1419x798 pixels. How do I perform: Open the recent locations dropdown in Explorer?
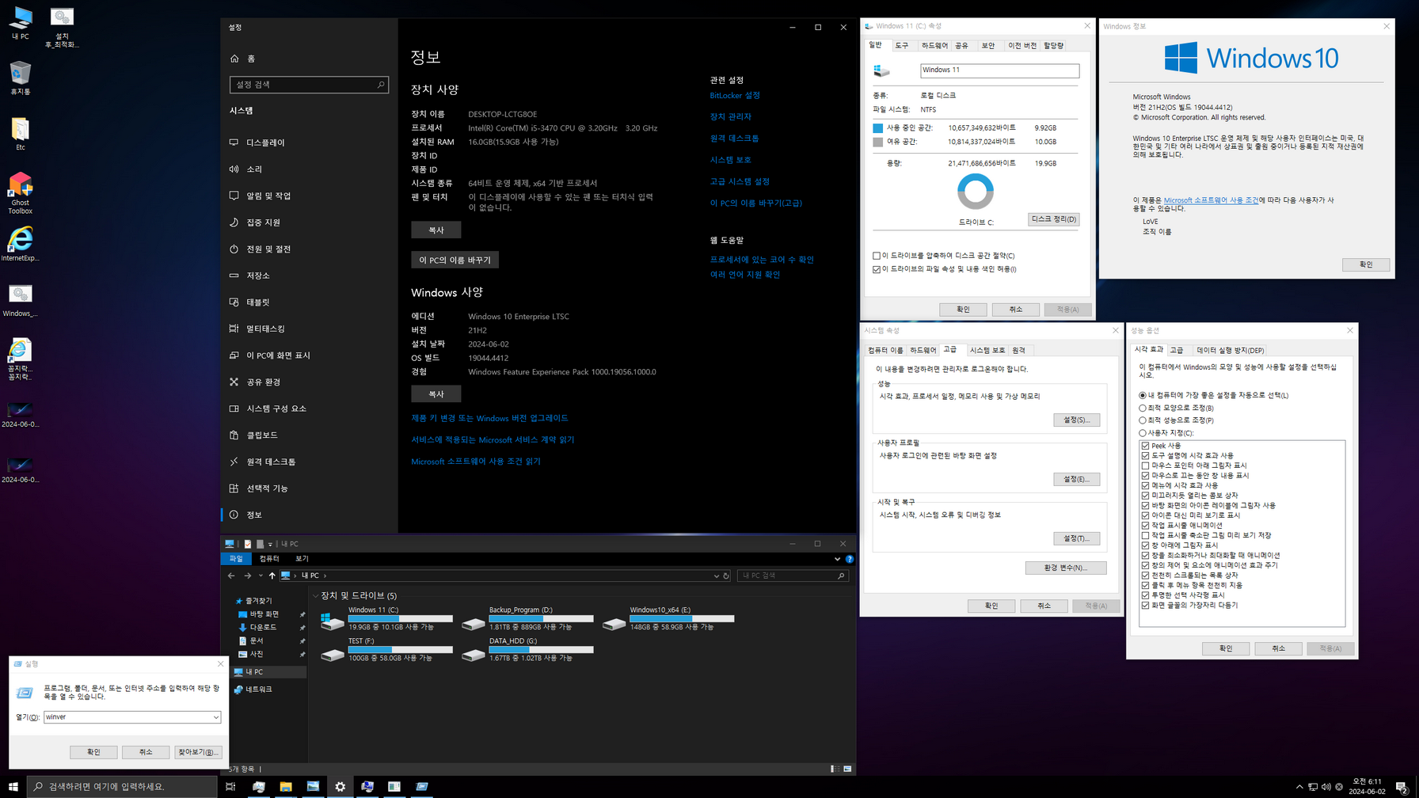pos(261,576)
